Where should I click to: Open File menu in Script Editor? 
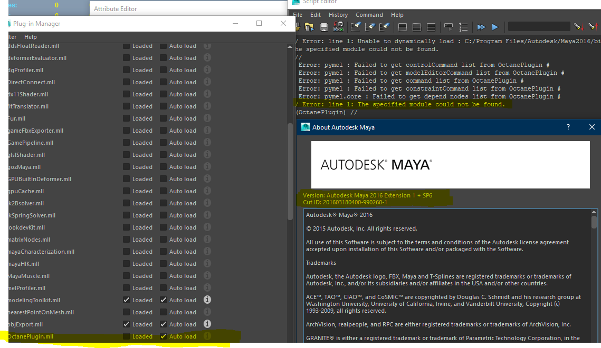(298, 15)
